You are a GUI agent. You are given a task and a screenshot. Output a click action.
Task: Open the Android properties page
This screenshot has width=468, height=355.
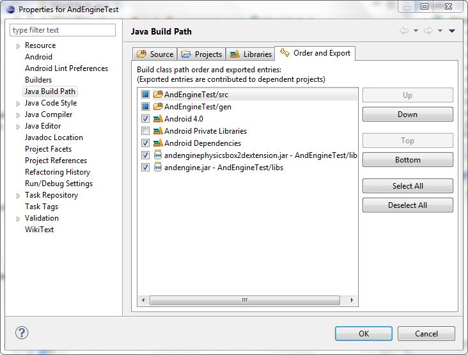point(38,57)
